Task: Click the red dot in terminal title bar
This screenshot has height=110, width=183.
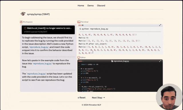Action: (x=79, y=25)
